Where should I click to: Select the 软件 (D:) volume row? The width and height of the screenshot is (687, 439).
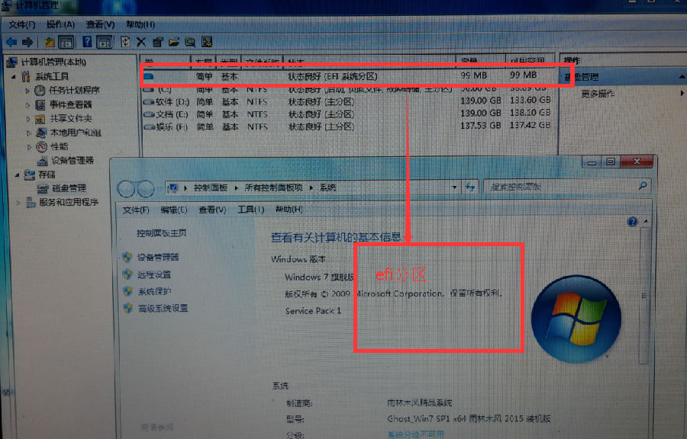(347, 101)
